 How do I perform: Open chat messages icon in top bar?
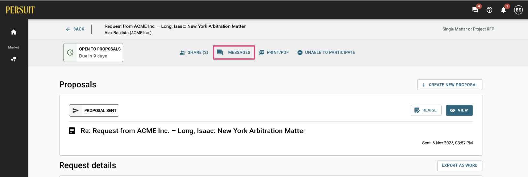pyautogui.click(x=475, y=10)
